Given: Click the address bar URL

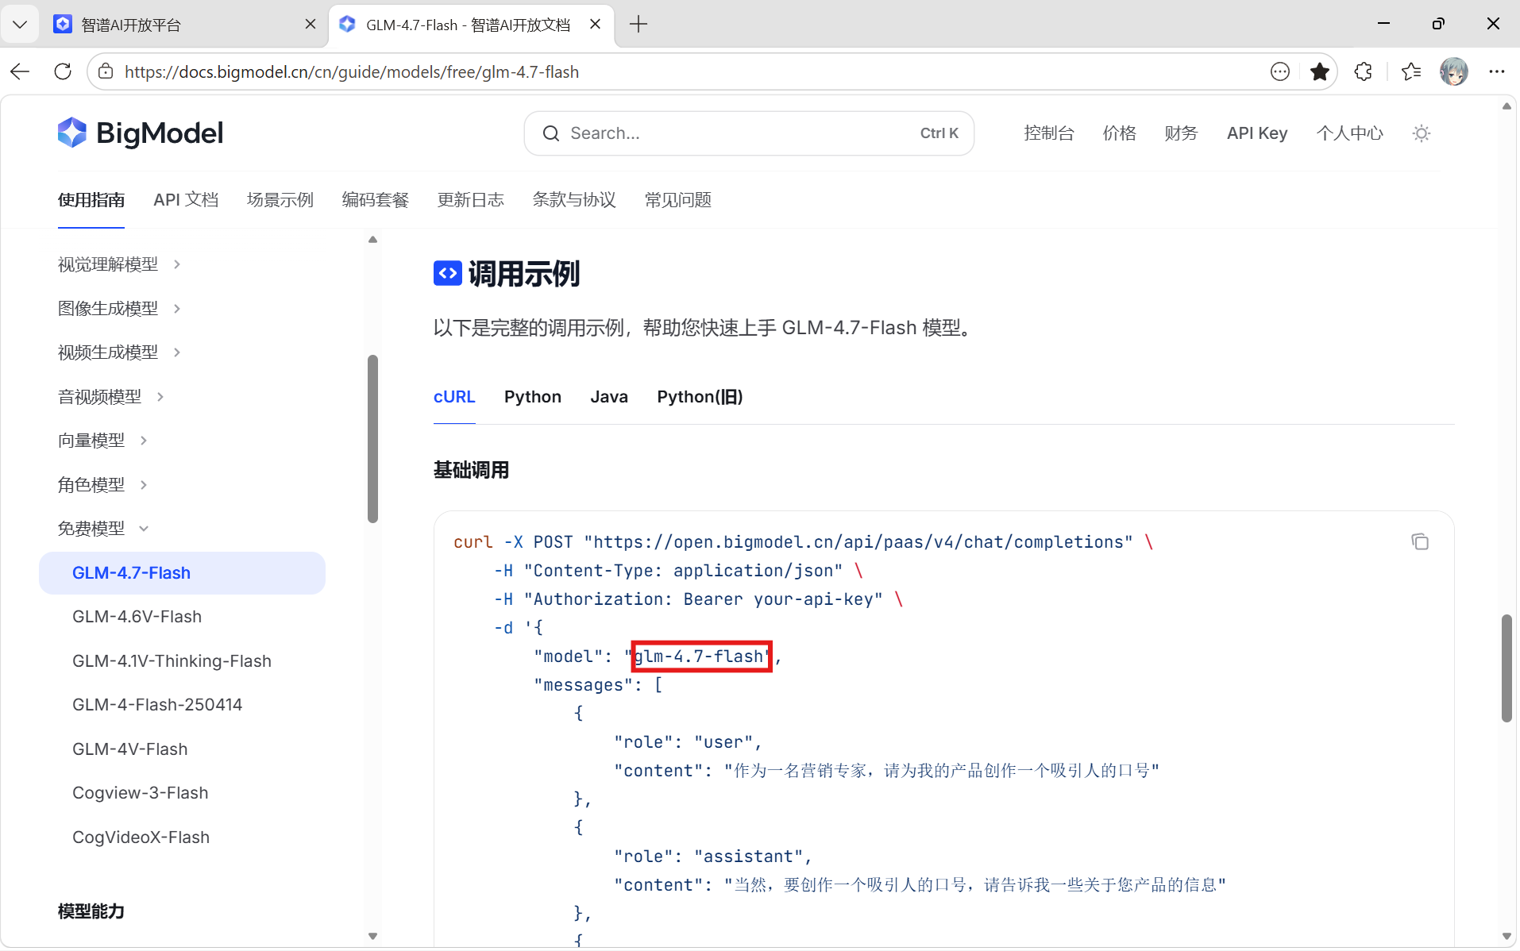Looking at the screenshot, I should tap(352, 71).
